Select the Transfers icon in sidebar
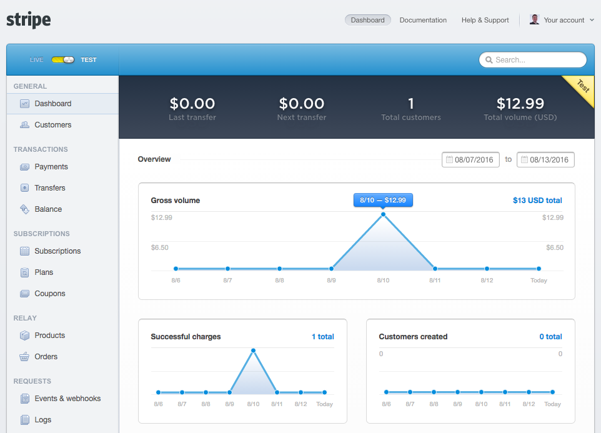 point(24,188)
